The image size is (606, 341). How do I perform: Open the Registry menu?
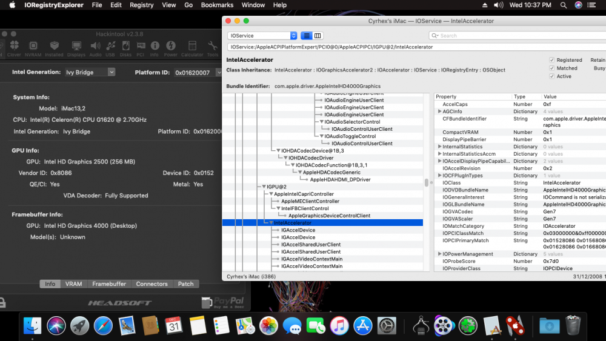[x=141, y=5]
